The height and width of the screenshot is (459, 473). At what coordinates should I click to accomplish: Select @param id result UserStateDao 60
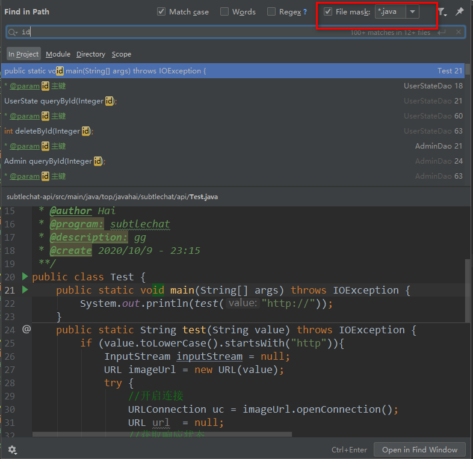(x=233, y=116)
